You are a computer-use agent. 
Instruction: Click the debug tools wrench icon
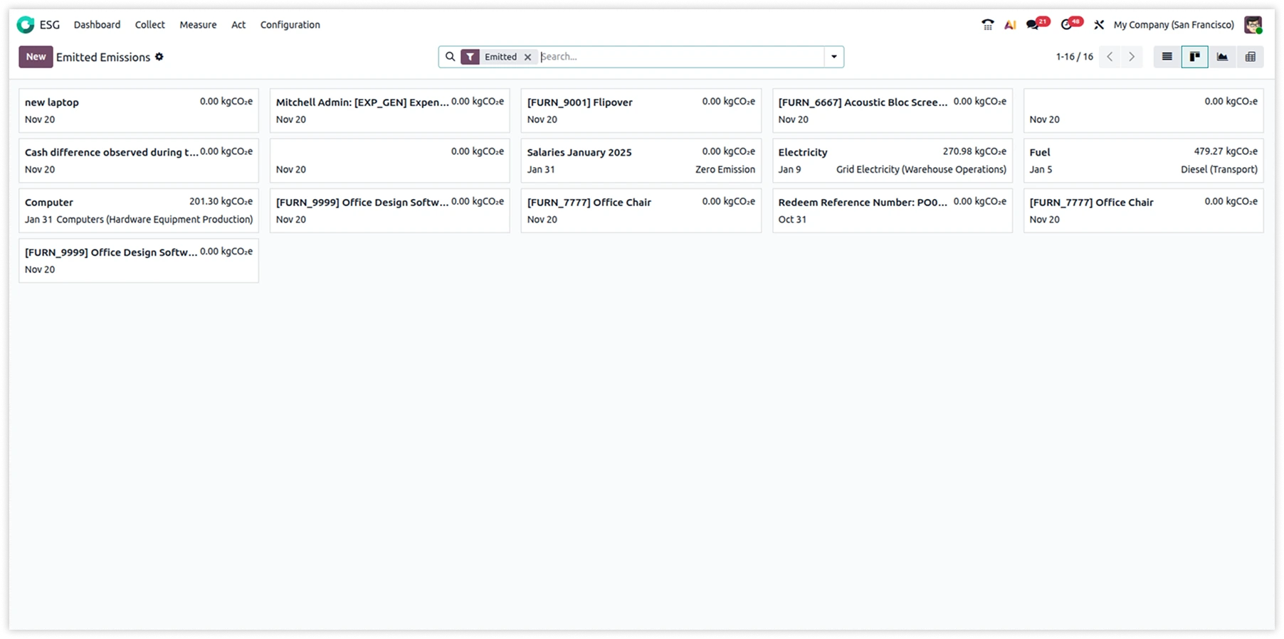1099,25
